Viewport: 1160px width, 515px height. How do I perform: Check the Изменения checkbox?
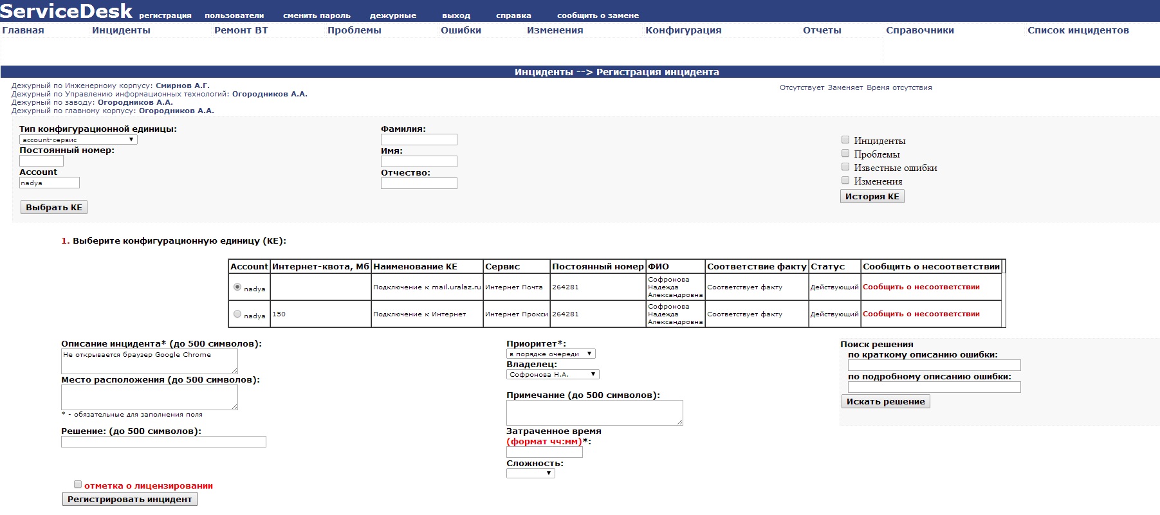(845, 180)
